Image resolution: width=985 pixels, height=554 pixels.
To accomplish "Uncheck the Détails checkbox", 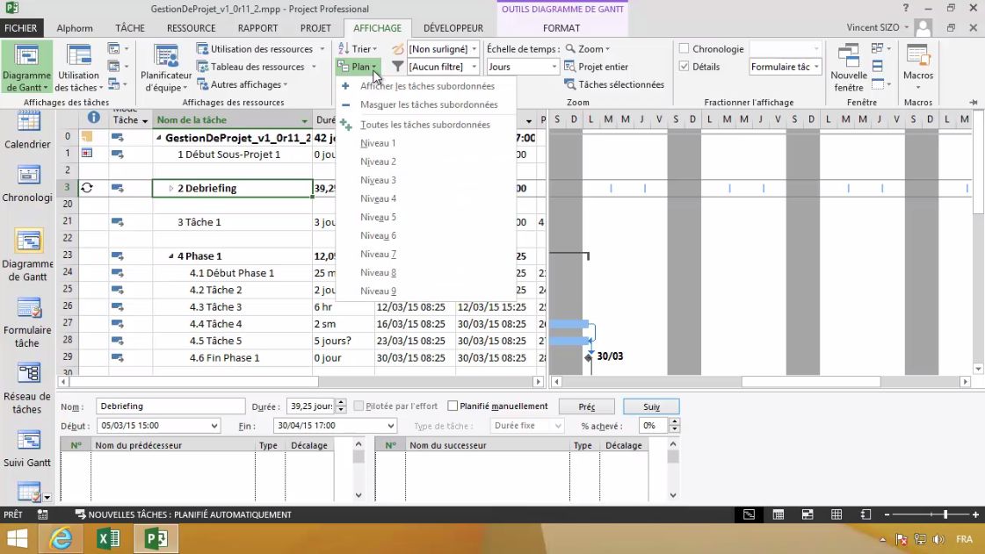I will 684,66.
